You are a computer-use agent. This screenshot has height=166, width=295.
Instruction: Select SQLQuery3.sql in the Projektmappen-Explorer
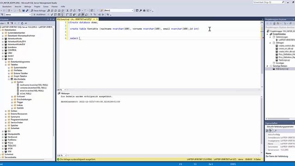click(282, 69)
